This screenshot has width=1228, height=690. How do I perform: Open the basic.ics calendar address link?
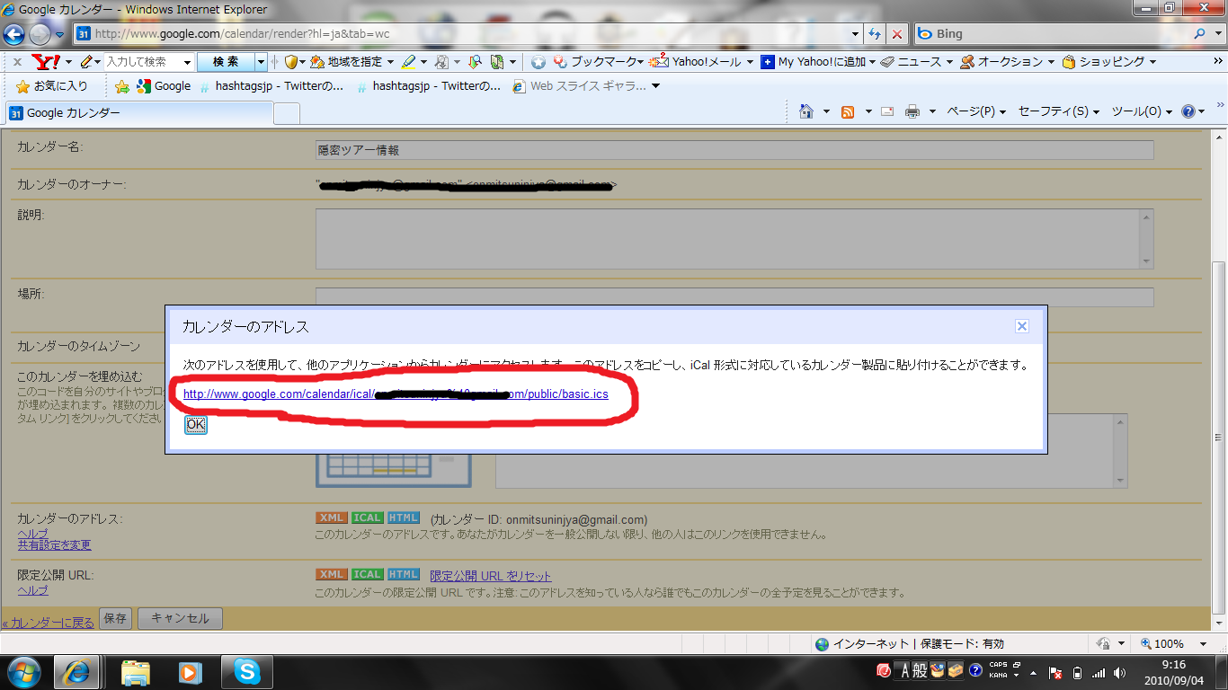(396, 394)
